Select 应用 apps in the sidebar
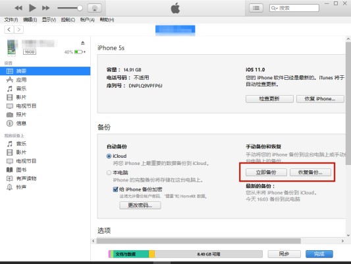The image size is (351, 264). tap(45, 80)
